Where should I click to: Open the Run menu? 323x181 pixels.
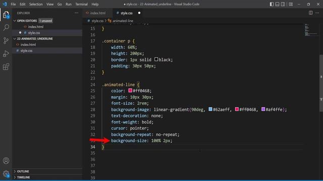(69, 4)
